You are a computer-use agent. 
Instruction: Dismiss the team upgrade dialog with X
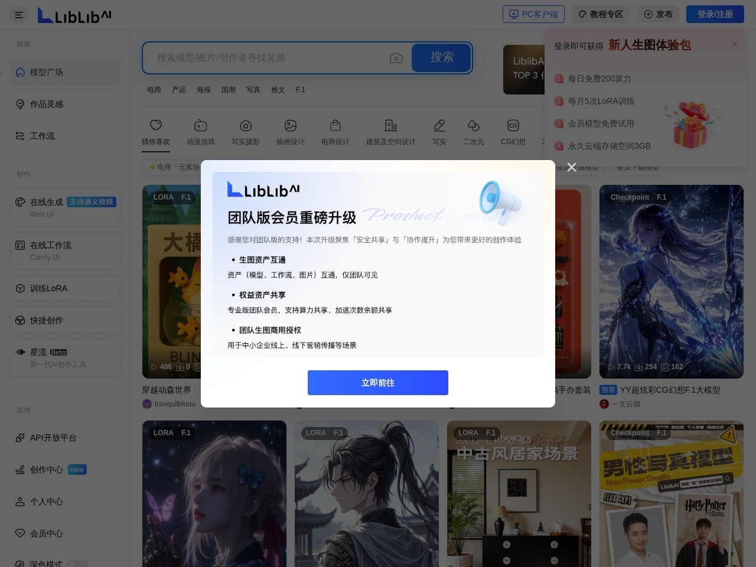click(571, 167)
